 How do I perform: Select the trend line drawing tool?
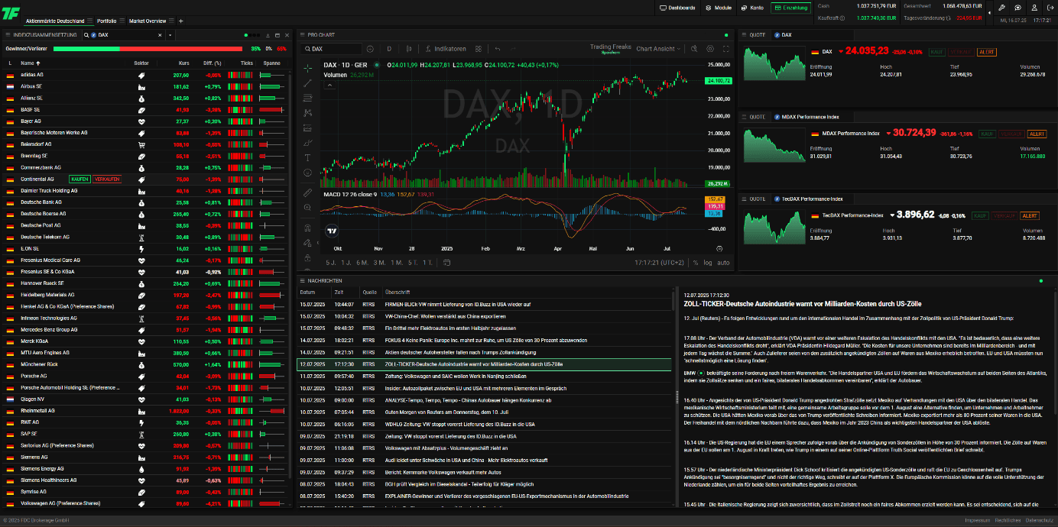tap(307, 82)
